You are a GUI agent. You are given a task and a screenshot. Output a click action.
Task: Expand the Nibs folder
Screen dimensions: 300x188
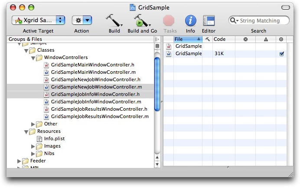coord(33,154)
